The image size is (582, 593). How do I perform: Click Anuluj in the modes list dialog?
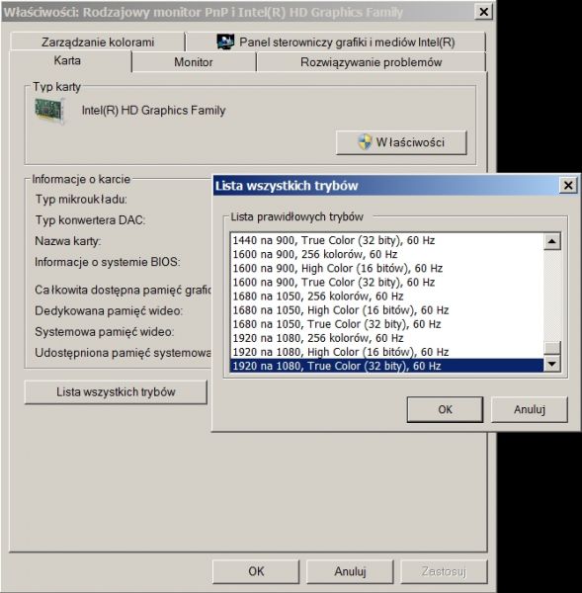pyautogui.click(x=530, y=409)
